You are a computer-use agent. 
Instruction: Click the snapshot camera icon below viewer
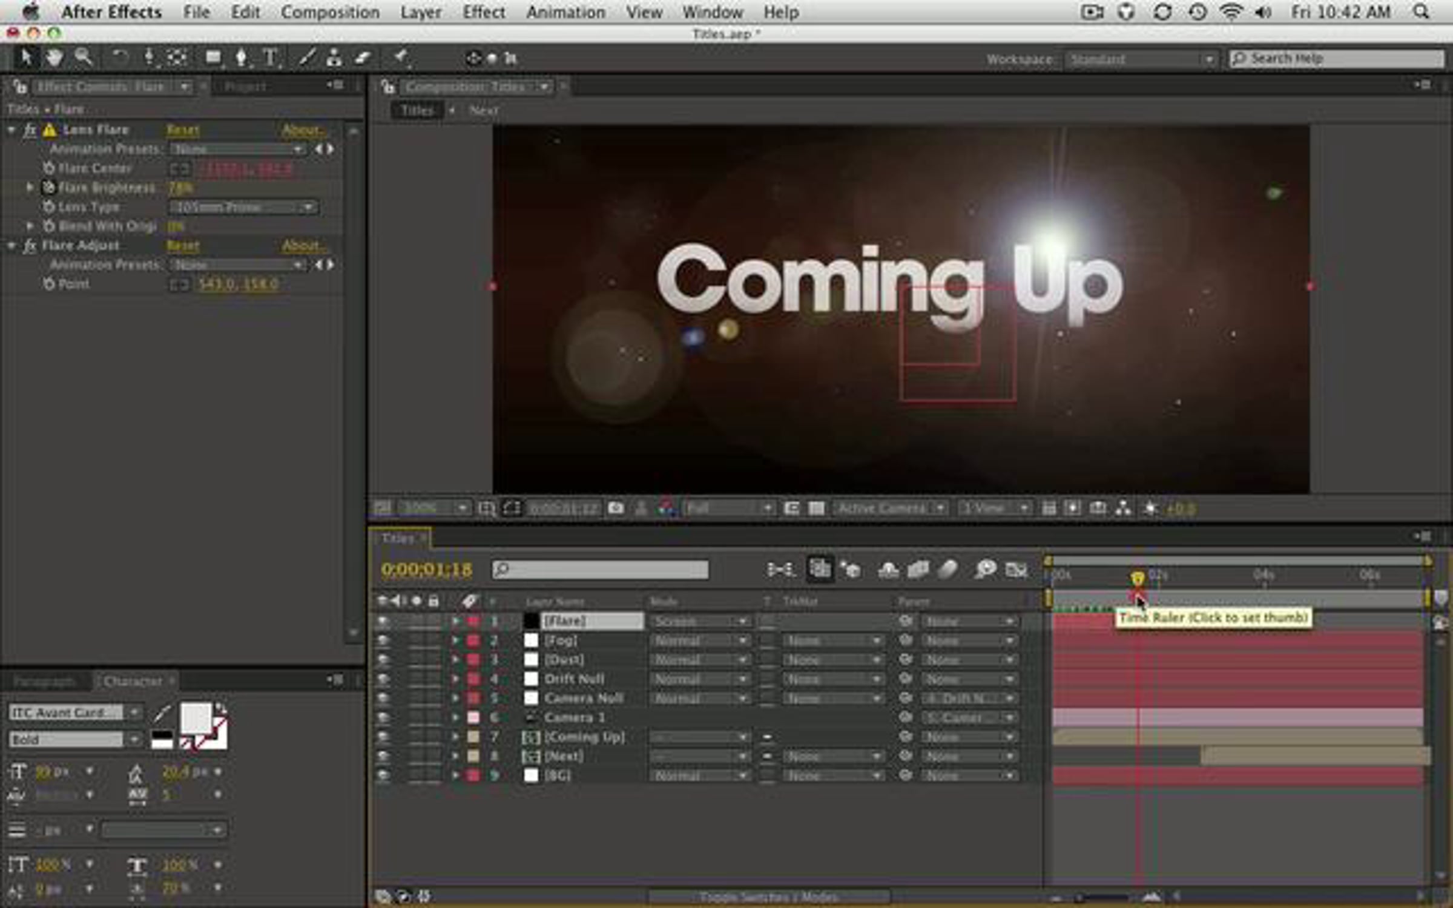point(616,508)
